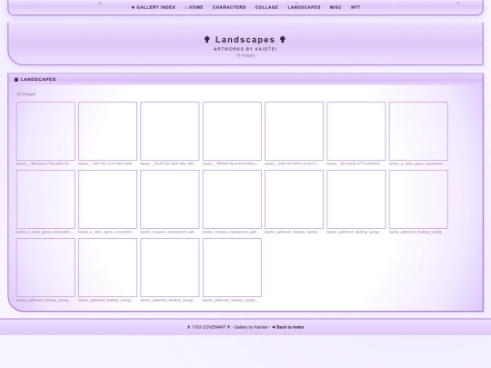Image resolution: width=491 pixels, height=368 pixels.
Task: Open thumbnail captioned kaiotei__5ff3f4d4
Action: pos(232,131)
